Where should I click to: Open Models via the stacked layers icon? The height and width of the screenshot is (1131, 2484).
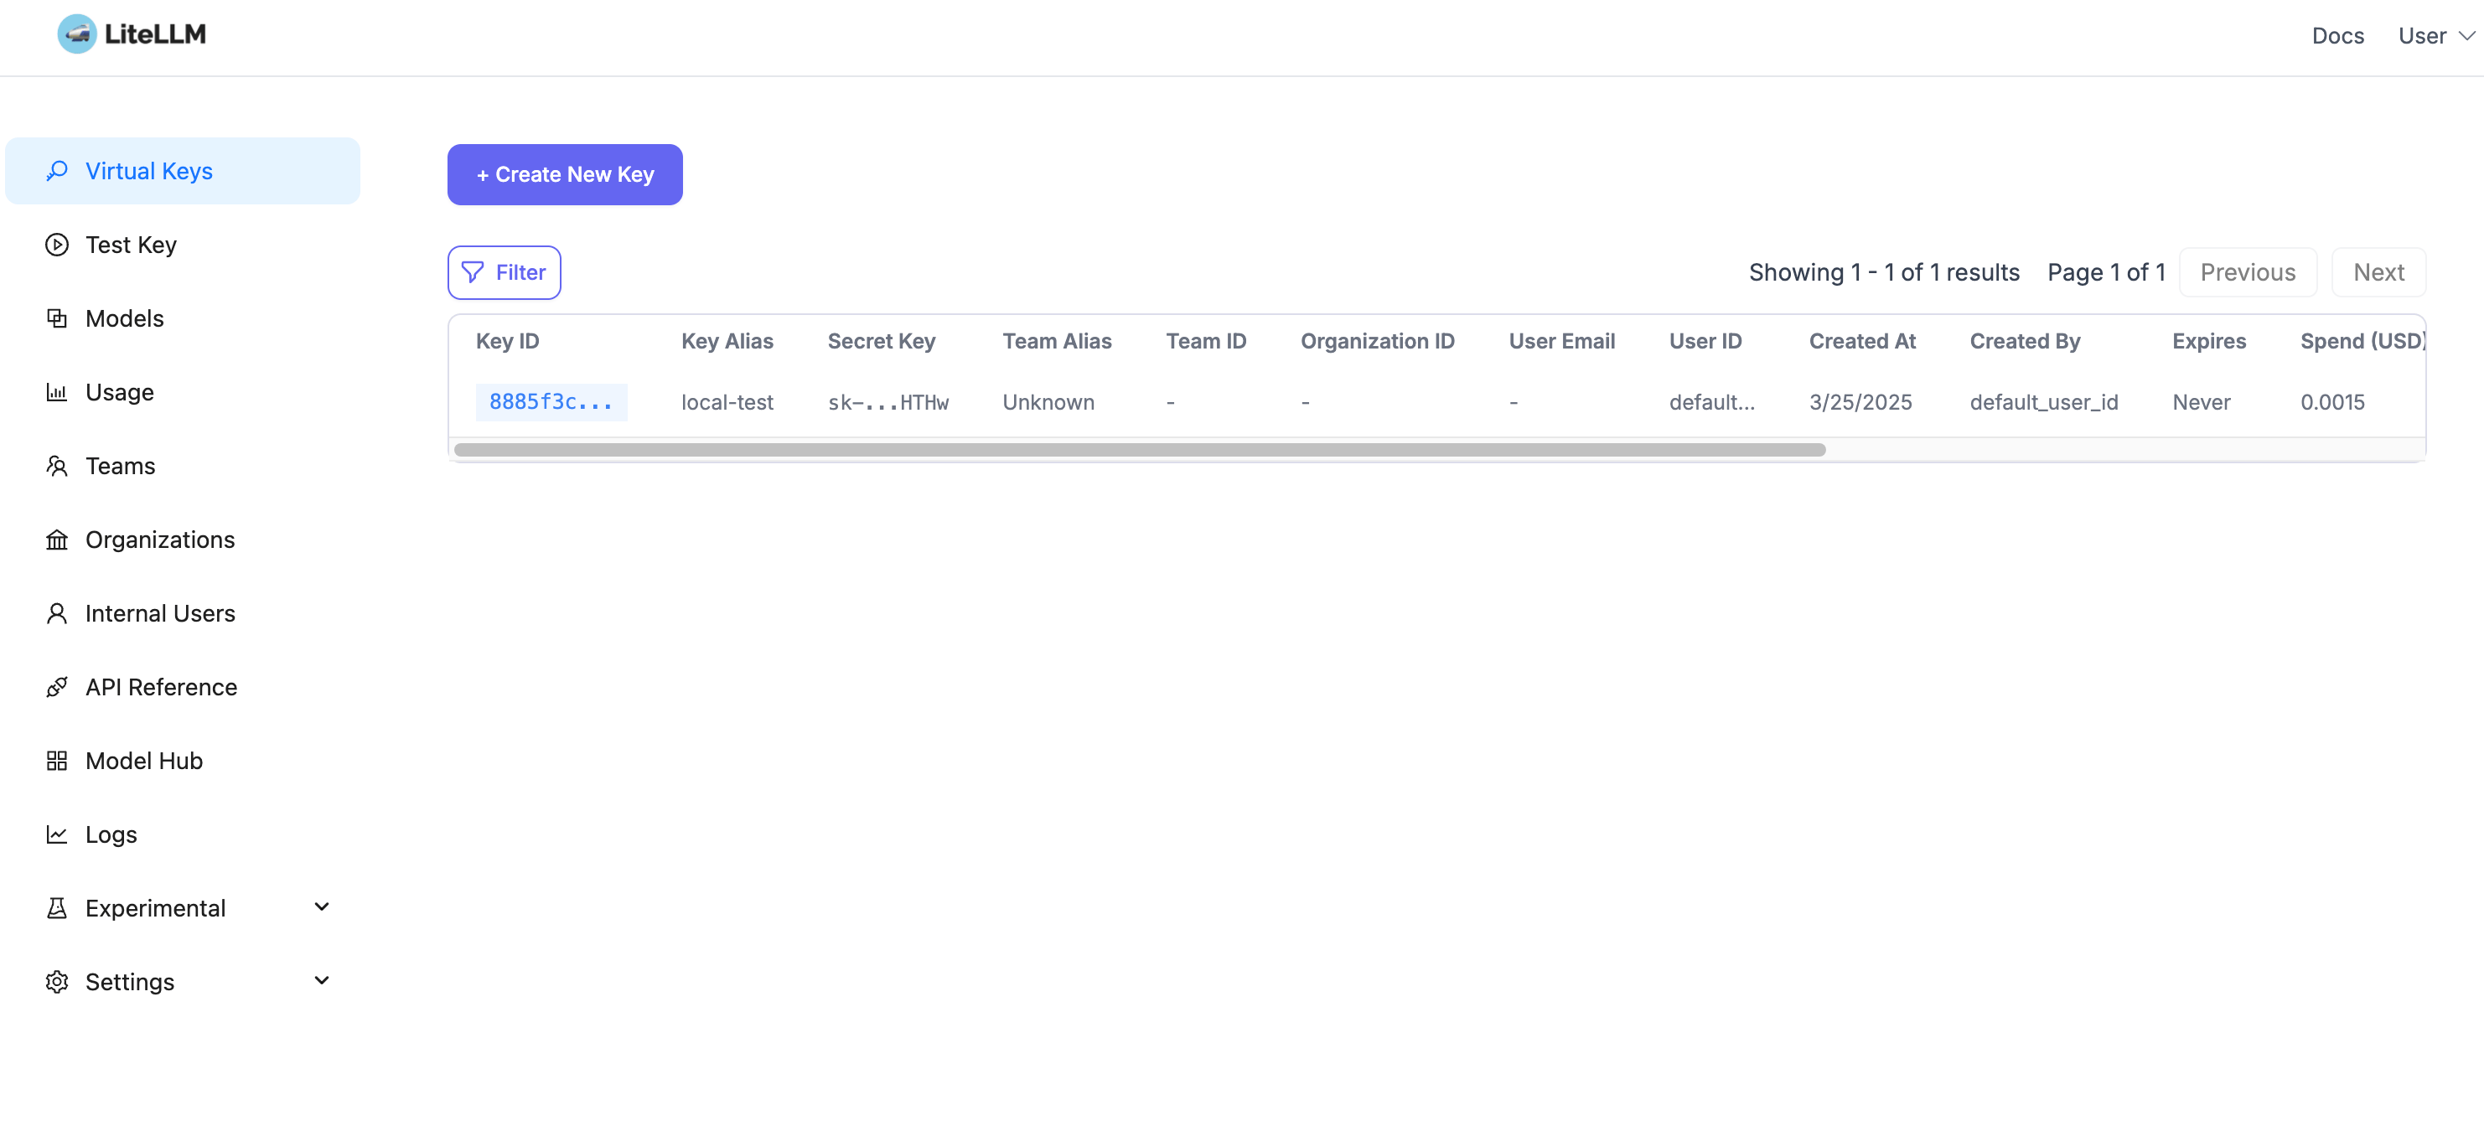57,318
